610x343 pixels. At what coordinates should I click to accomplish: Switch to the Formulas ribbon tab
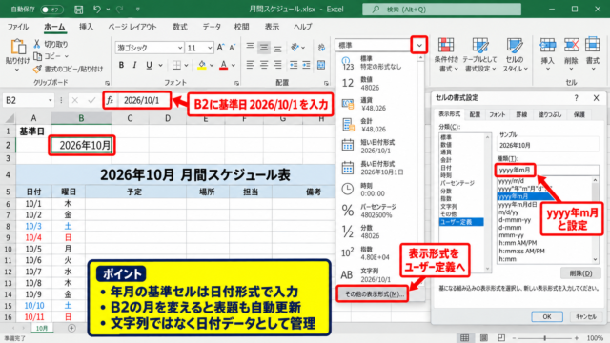[180, 27]
